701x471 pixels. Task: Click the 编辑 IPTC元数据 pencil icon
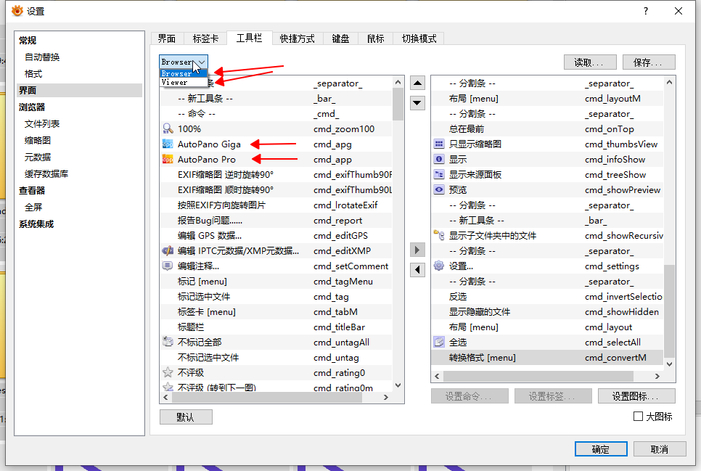168,250
